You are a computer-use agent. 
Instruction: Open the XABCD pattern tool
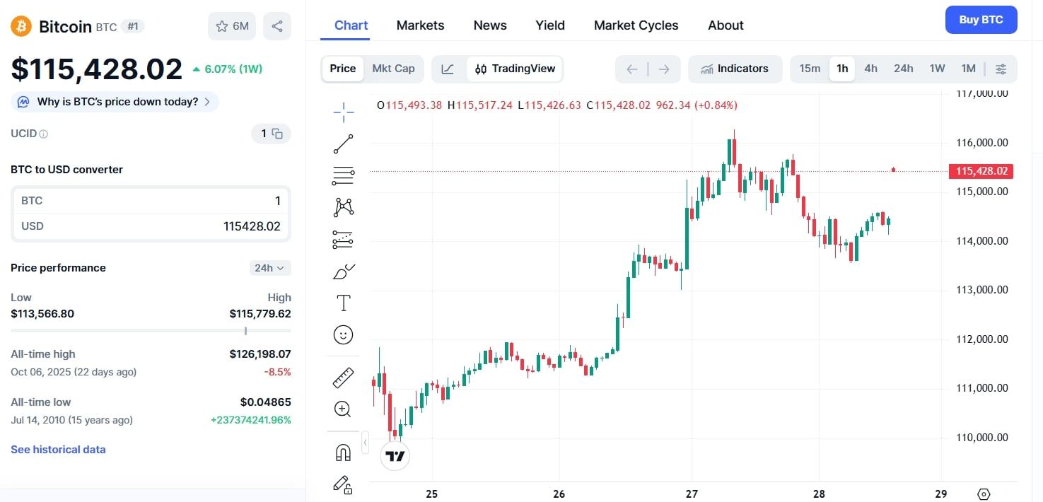pos(343,206)
